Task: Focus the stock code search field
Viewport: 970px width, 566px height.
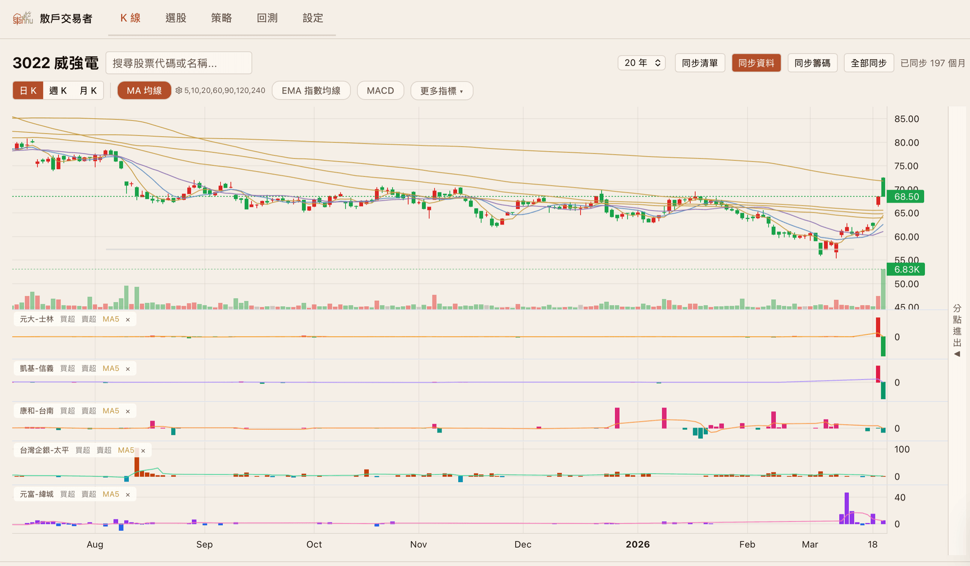Action: point(178,63)
